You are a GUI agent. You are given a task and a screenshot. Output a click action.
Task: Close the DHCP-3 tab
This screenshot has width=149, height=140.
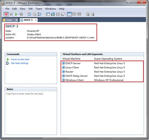tap(36, 20)
